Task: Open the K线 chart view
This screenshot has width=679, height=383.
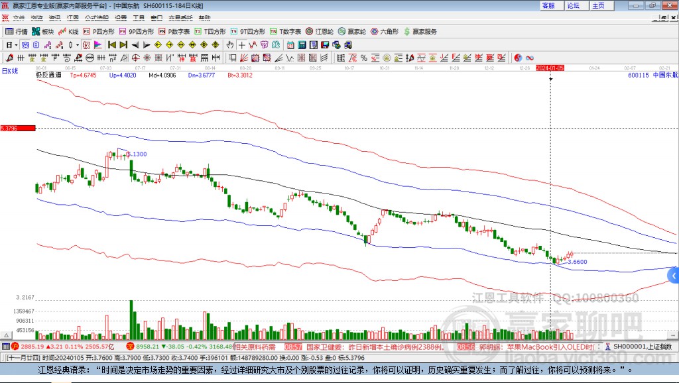Action: (68, 31)
